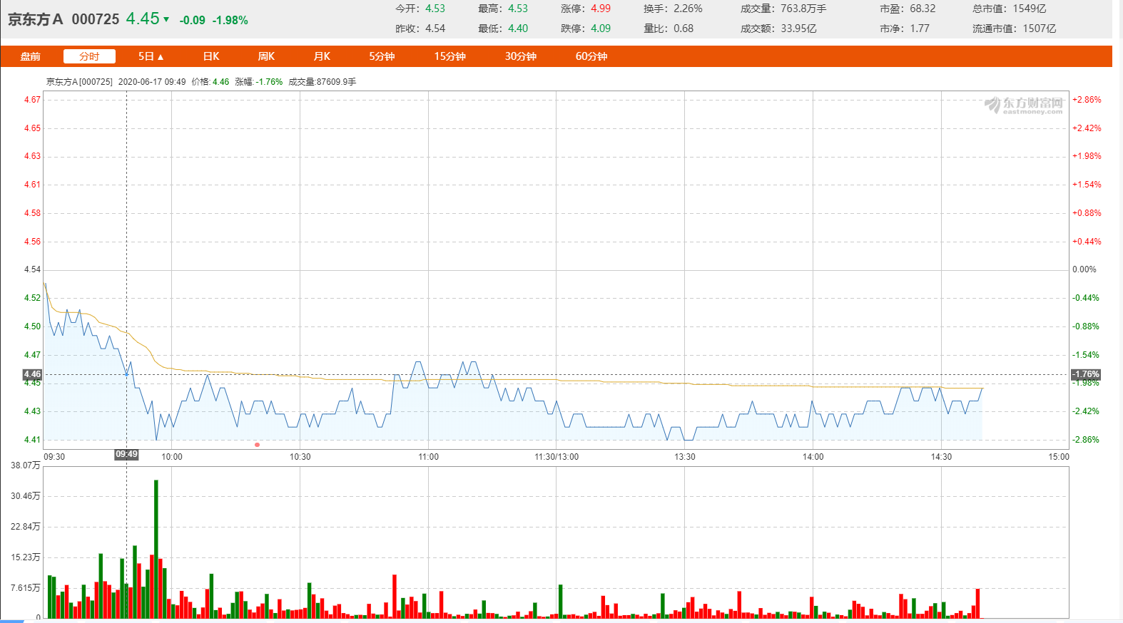Switch to the 60分钟 interval
This screenshot has height=623, width=1123.
[x=591, y=56]
